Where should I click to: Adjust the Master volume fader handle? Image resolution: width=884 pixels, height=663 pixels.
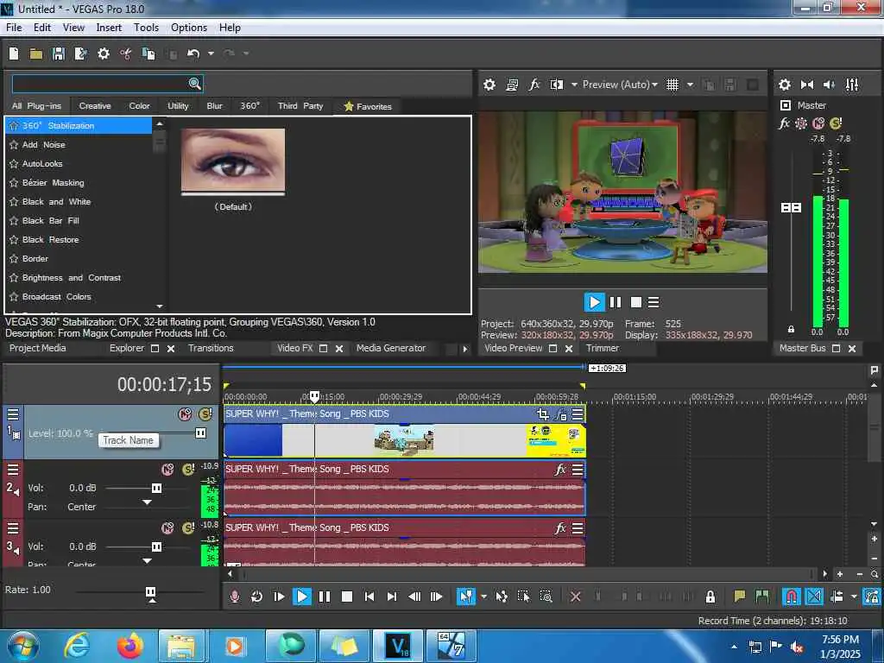click(791, 207)
